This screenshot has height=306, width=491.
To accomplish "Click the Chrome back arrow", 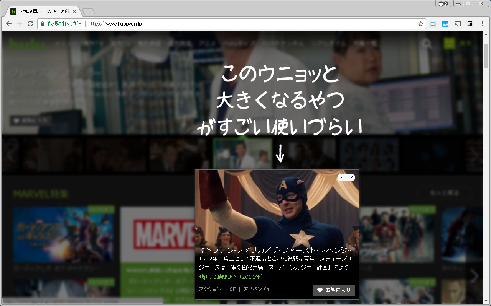I will click(9, 24).
